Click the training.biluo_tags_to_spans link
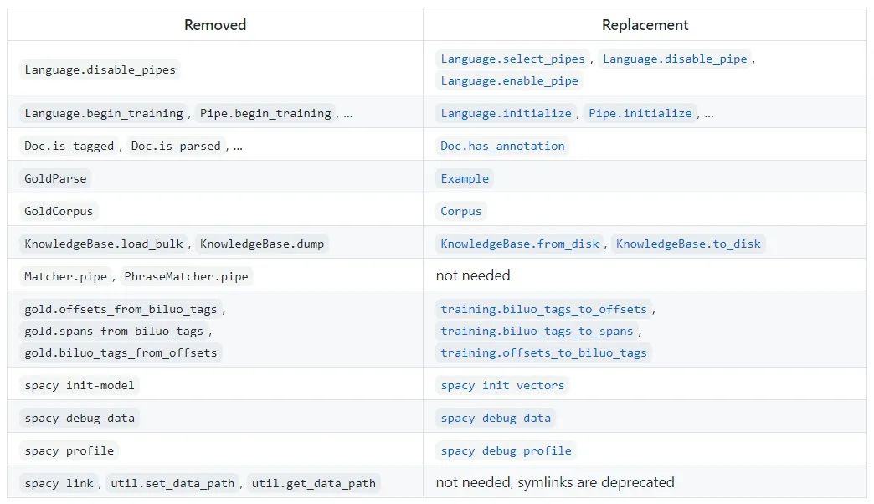The height and width of the screenshot is (504, 874). (x=537, y=331)
